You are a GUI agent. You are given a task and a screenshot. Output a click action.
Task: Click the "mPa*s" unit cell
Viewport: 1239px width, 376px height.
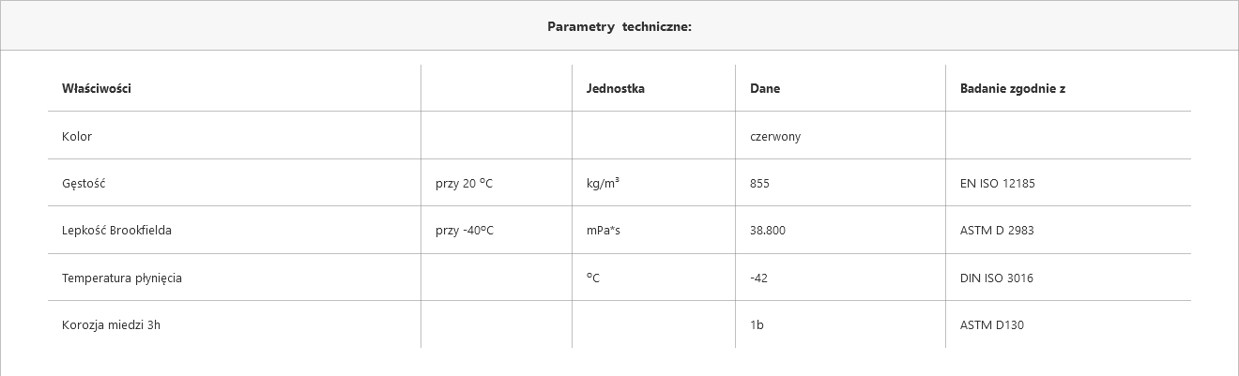tap(603, 231)
